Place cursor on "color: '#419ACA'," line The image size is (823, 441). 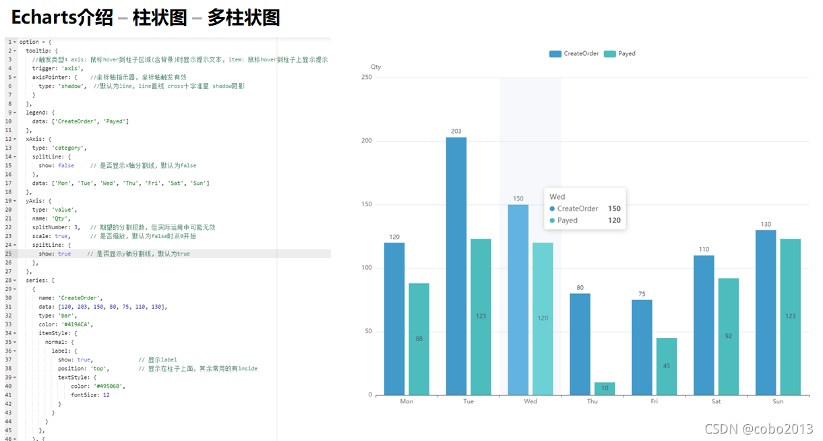[66, 324]
